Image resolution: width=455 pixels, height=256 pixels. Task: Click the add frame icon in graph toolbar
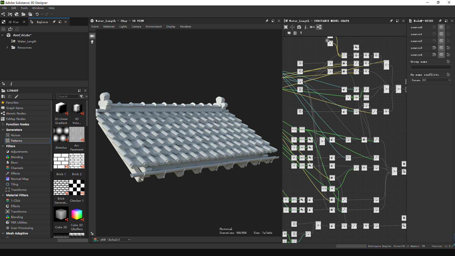(x=295, y=33)
